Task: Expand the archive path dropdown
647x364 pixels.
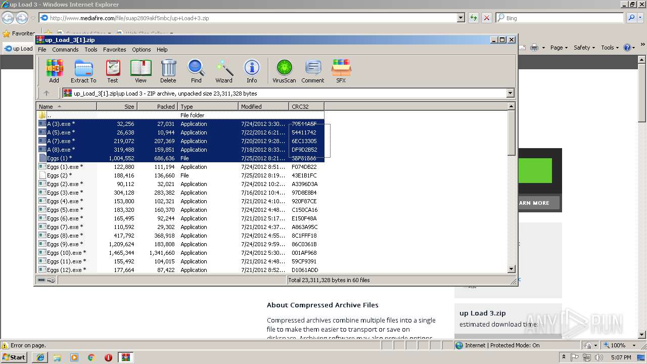Action: coord(510,93)
